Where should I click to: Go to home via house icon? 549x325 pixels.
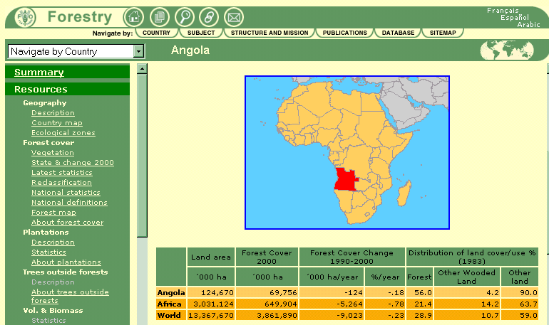(133, 18)
